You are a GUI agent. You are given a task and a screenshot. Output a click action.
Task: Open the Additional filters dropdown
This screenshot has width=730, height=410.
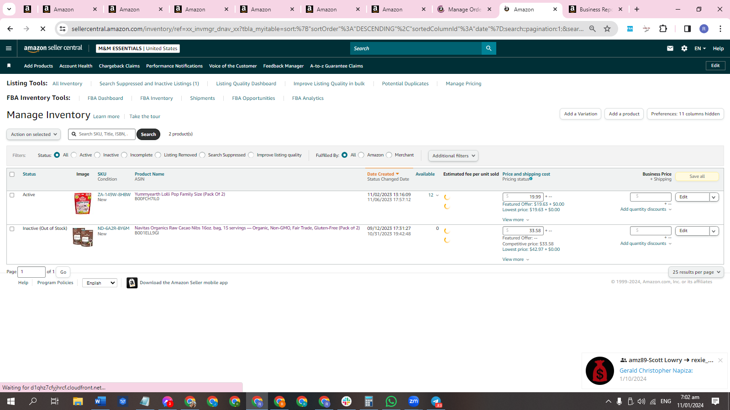(x=453, y=156)
